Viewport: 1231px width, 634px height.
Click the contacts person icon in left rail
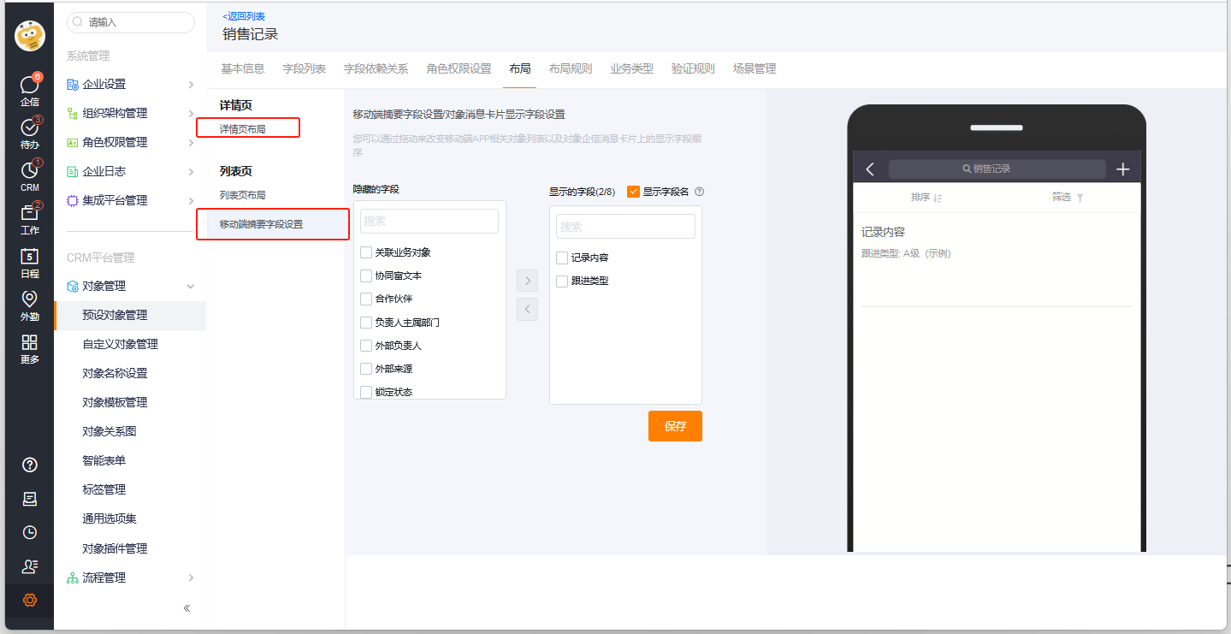pos(30,566)
